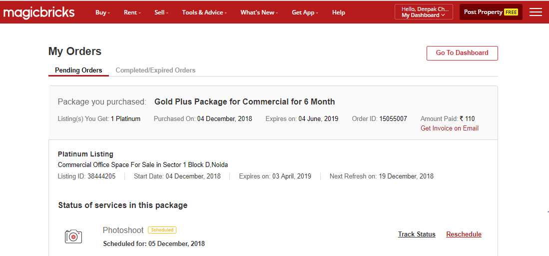Viewport: 549px width, 256px height.
Task: Click the Reschedule link
Action: (464, 234)
